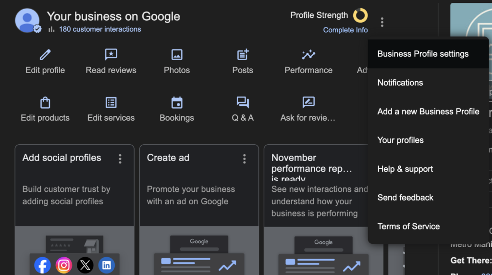Click the Q & A chat icon
492x275 pixels.
[x=243, y=102]
